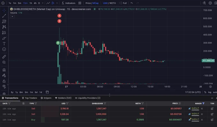Open the Fibonacci retracement tool
The image size is (217, 127).
click(4, 21)
